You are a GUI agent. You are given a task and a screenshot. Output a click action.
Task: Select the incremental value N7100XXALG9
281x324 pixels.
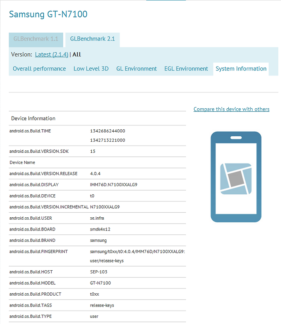pos(105,207)
